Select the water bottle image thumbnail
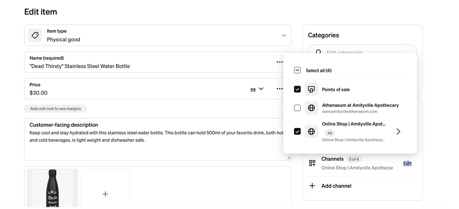Viewport: 459px width, 209px height. click(52, 188)
